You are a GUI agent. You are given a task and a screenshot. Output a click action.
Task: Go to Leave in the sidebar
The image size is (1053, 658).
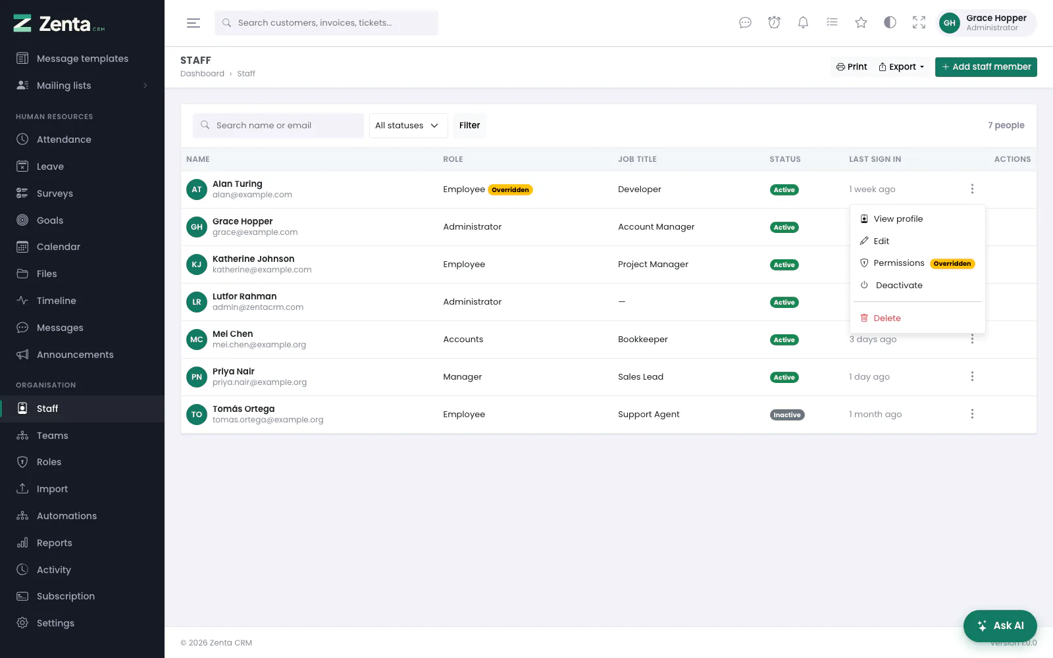[x=82, y=166]
